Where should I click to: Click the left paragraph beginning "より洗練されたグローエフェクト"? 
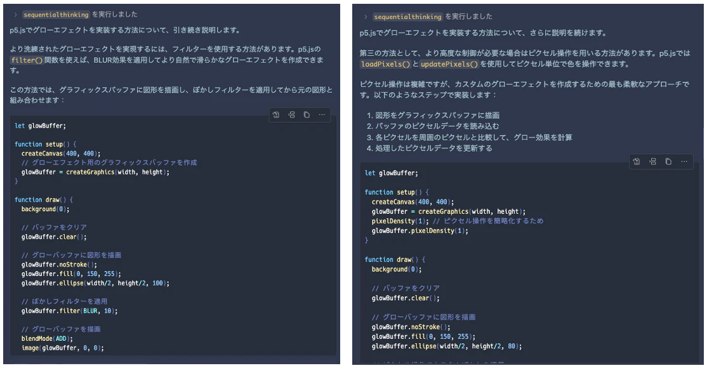[168, 60]
